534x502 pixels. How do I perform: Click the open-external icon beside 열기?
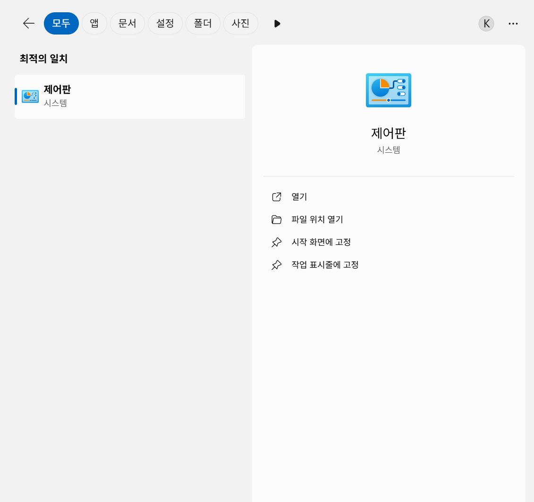tap(277, 197)
